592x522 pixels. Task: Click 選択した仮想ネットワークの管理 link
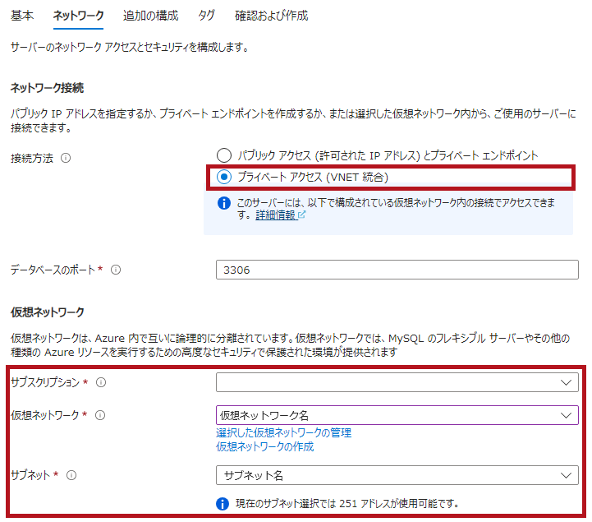[x=283, y=432]
